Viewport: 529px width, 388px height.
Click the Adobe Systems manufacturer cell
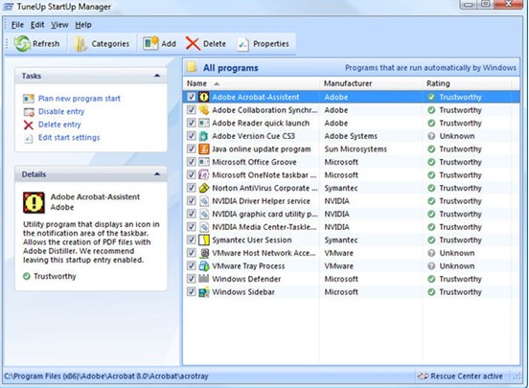click(x=351, y=136)
